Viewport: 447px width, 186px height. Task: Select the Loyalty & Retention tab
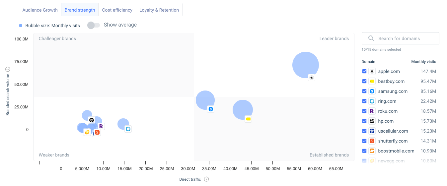click(x=159, y=10)
